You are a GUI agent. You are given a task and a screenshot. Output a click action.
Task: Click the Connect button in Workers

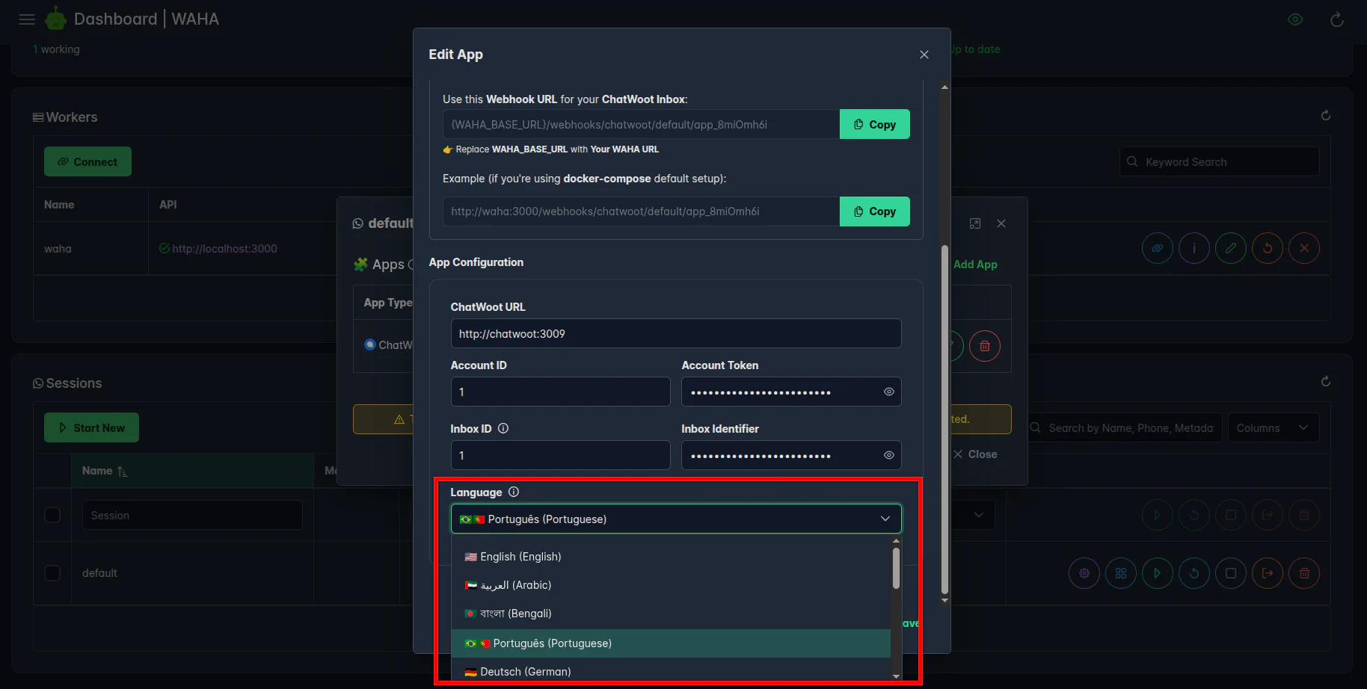tap(87, 161)
